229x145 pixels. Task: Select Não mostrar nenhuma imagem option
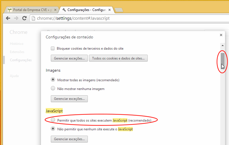(53, 88)
